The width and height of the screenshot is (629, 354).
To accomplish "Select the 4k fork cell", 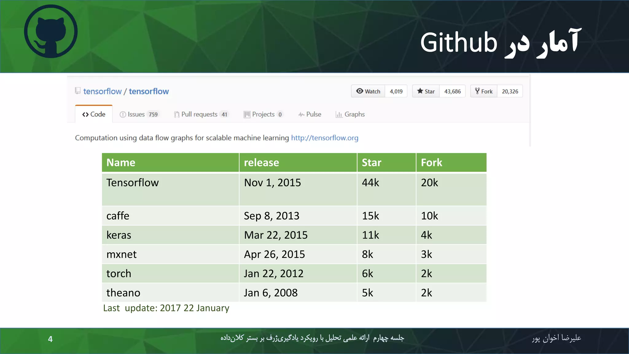I will tap(451, 235).
